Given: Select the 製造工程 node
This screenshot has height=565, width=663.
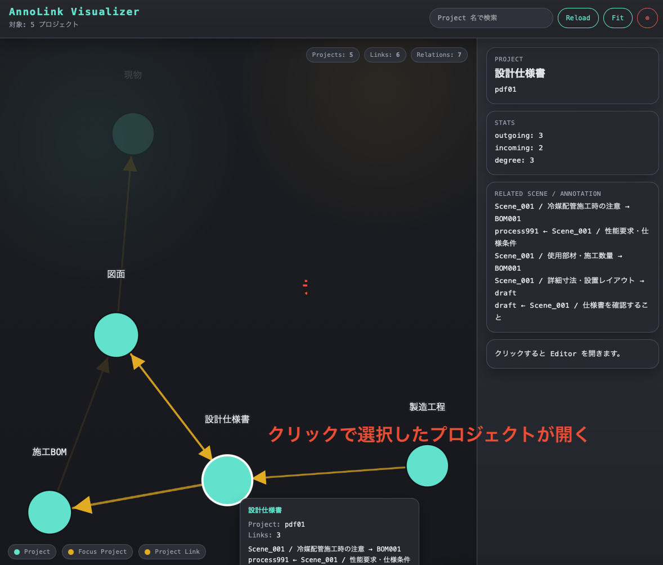Looking at the screenshot, I should coord(427,465).
